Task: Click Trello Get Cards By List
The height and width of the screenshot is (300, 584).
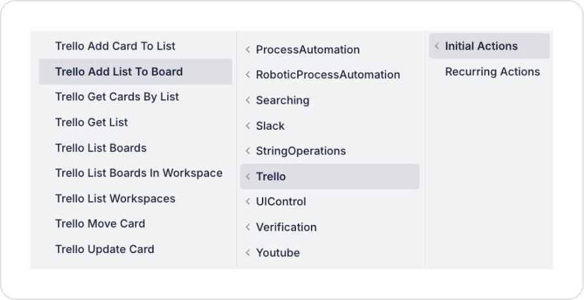Action: coord(117,97)
